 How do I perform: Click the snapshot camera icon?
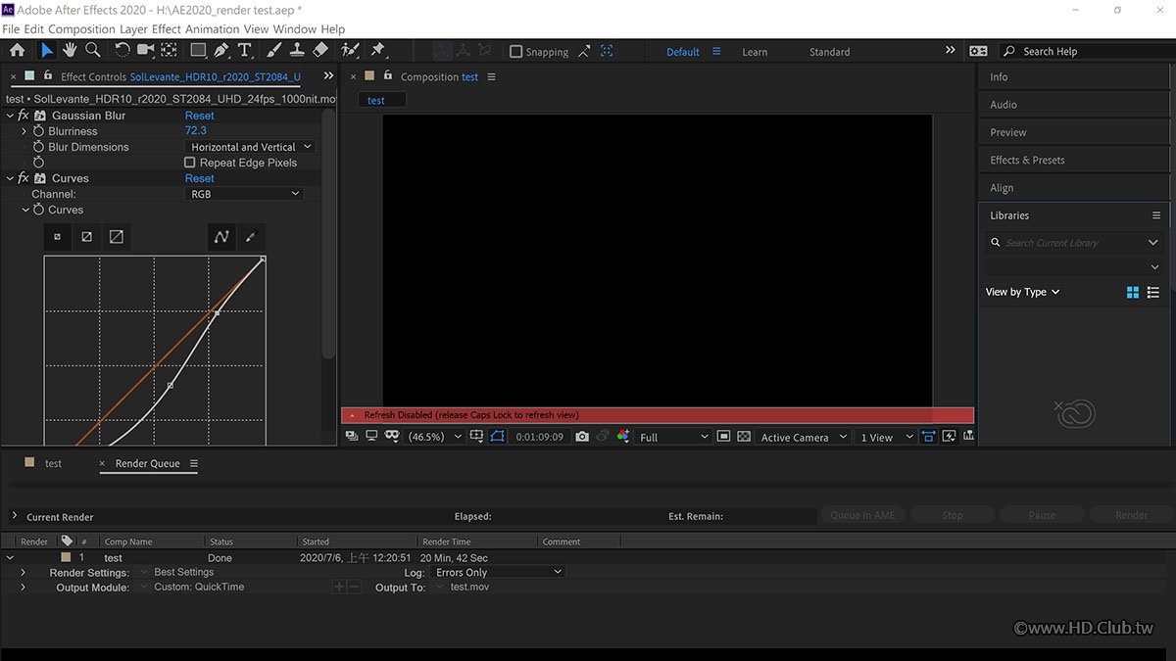[x=582, y=437]
